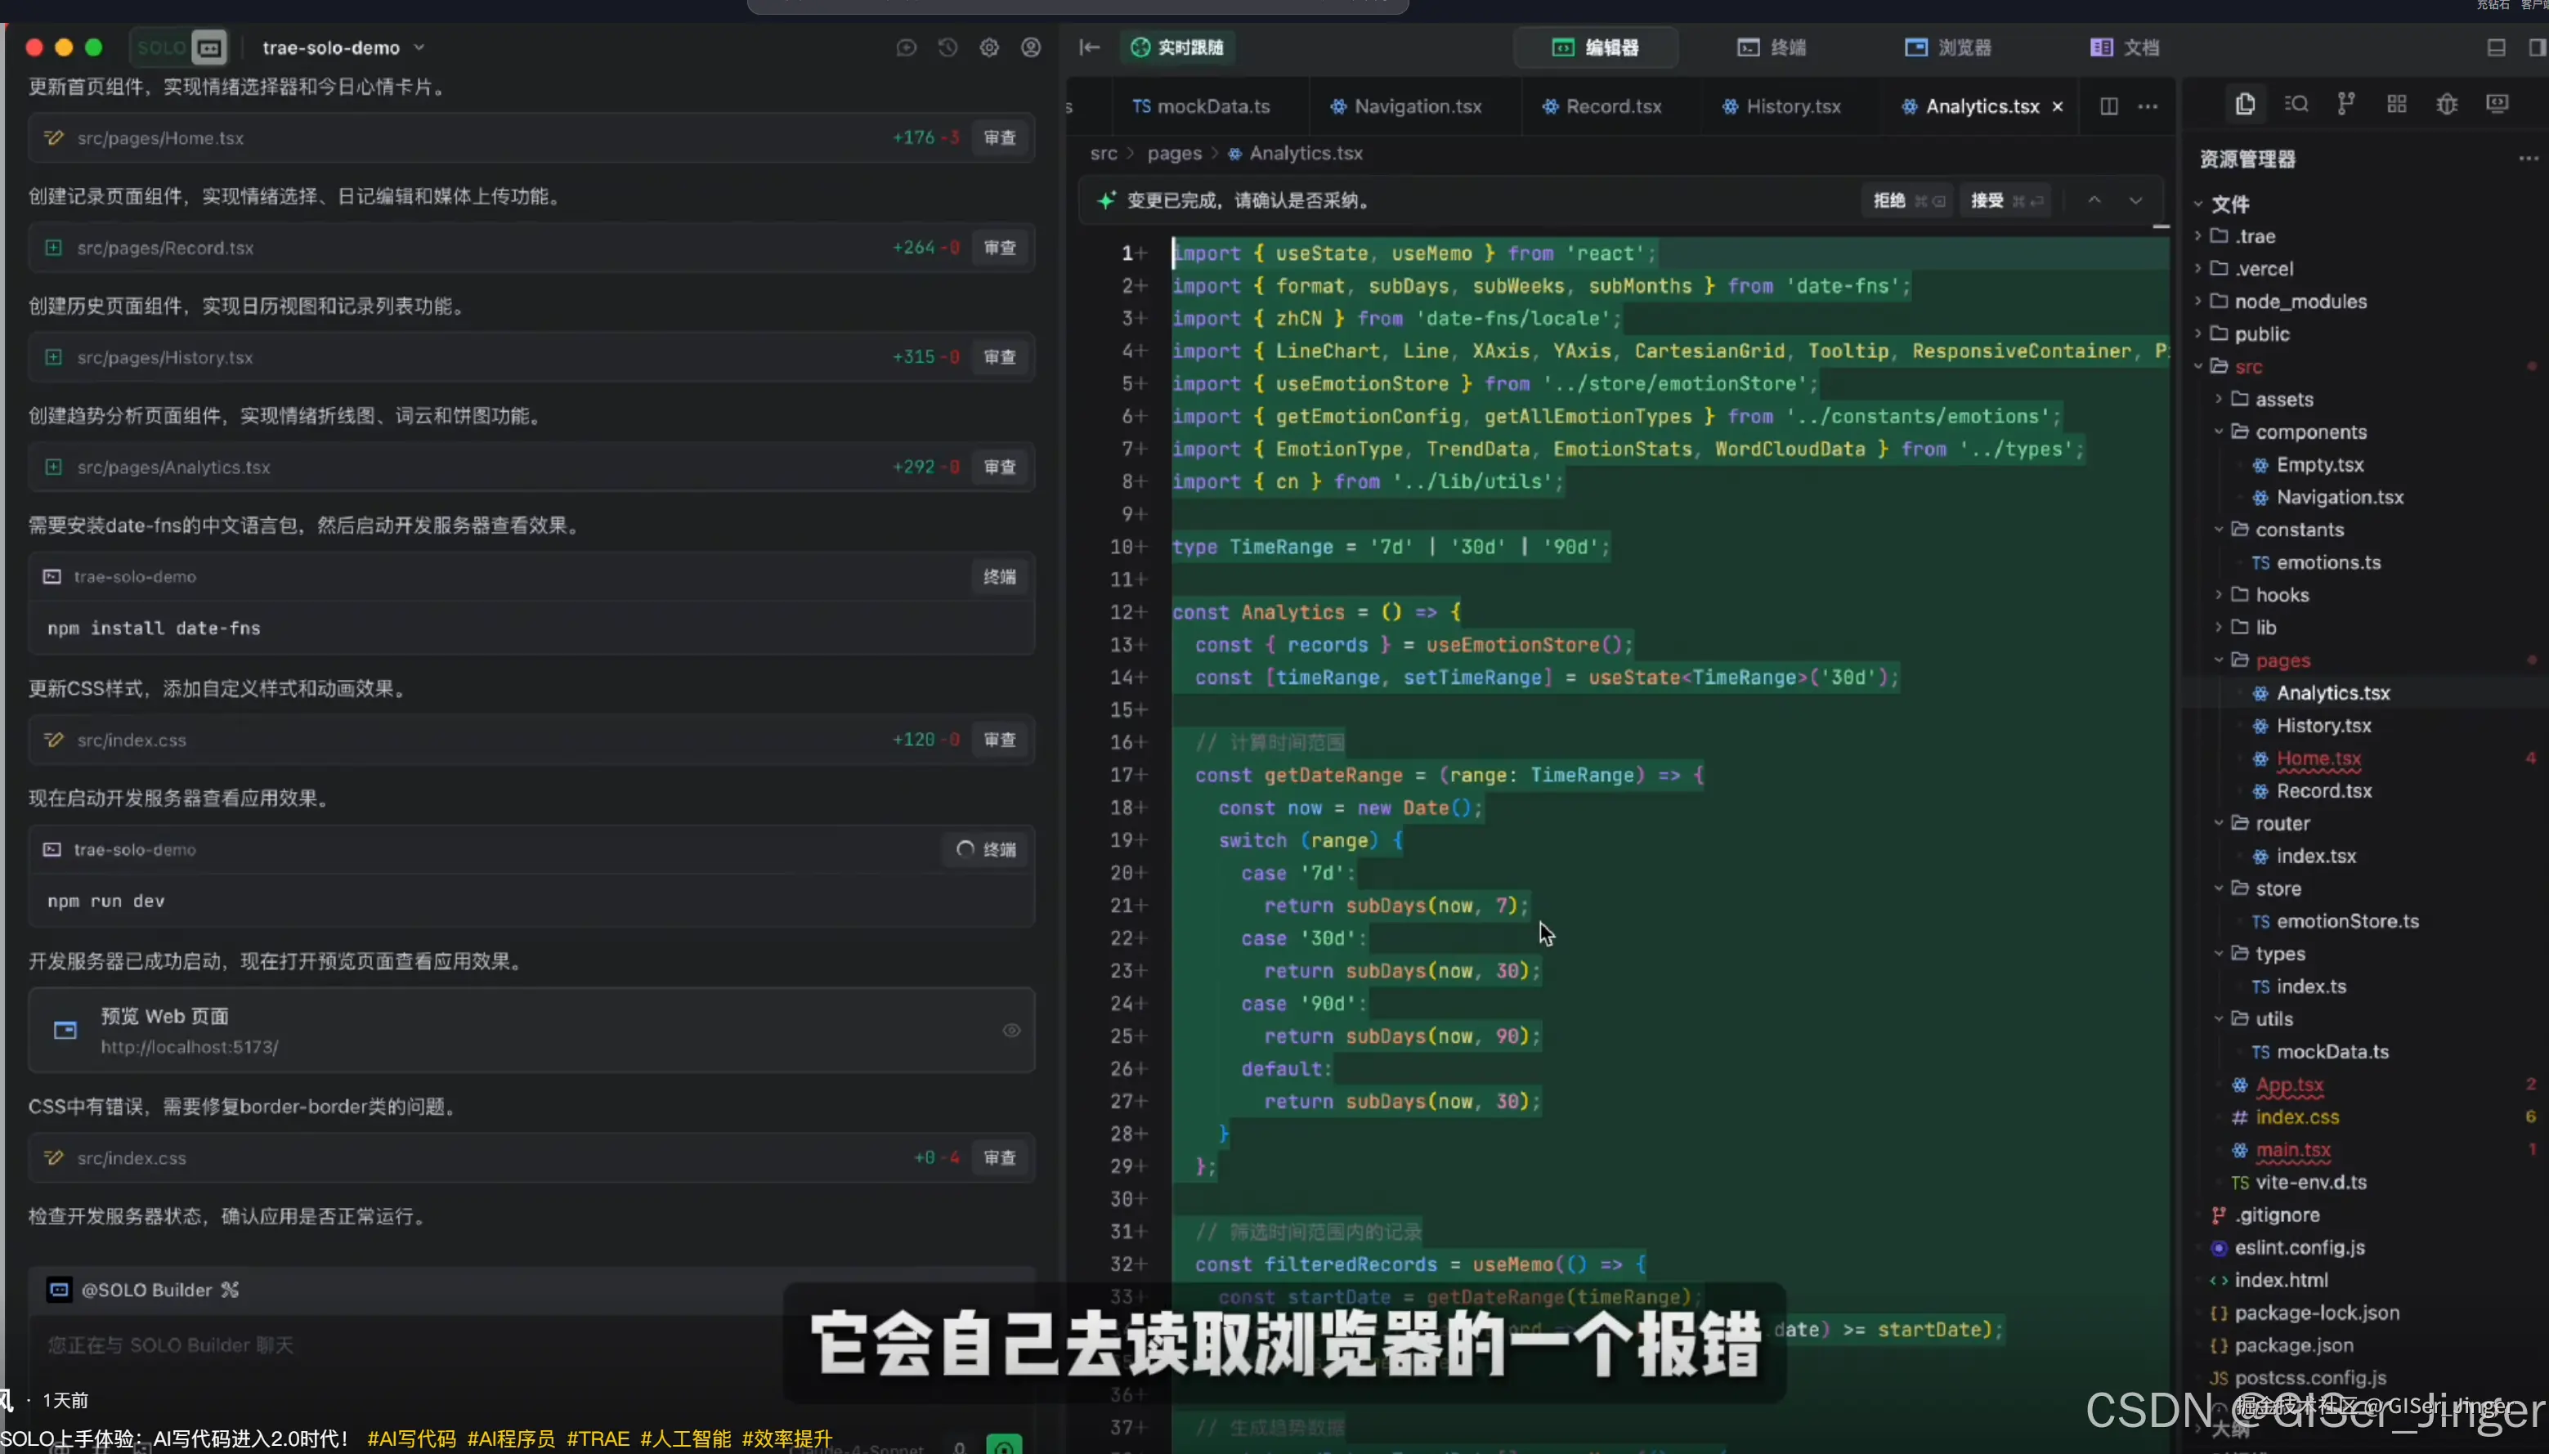
Task: Select the Debug (bug) icon in sidebar
Action: pos(2445,104)
